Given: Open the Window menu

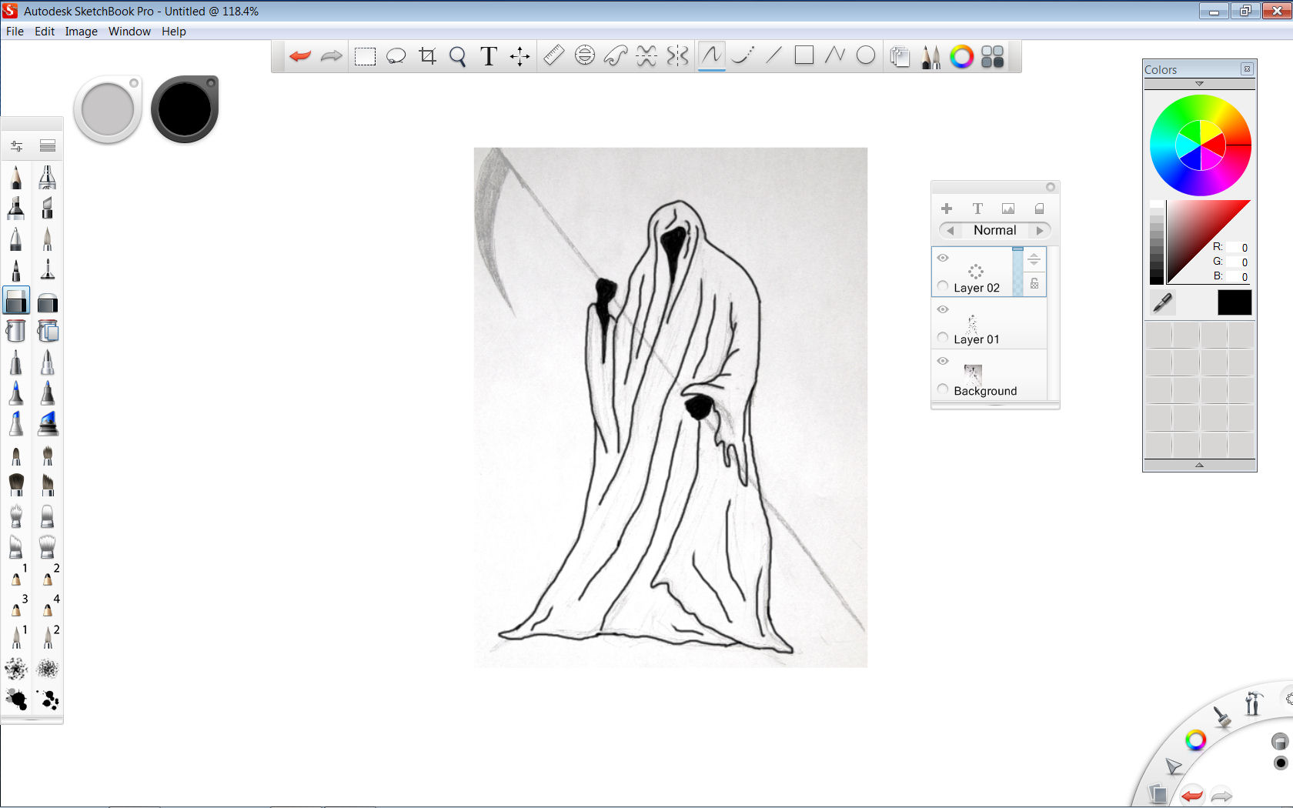Looking at the screenshot, I should pos(129,32).
